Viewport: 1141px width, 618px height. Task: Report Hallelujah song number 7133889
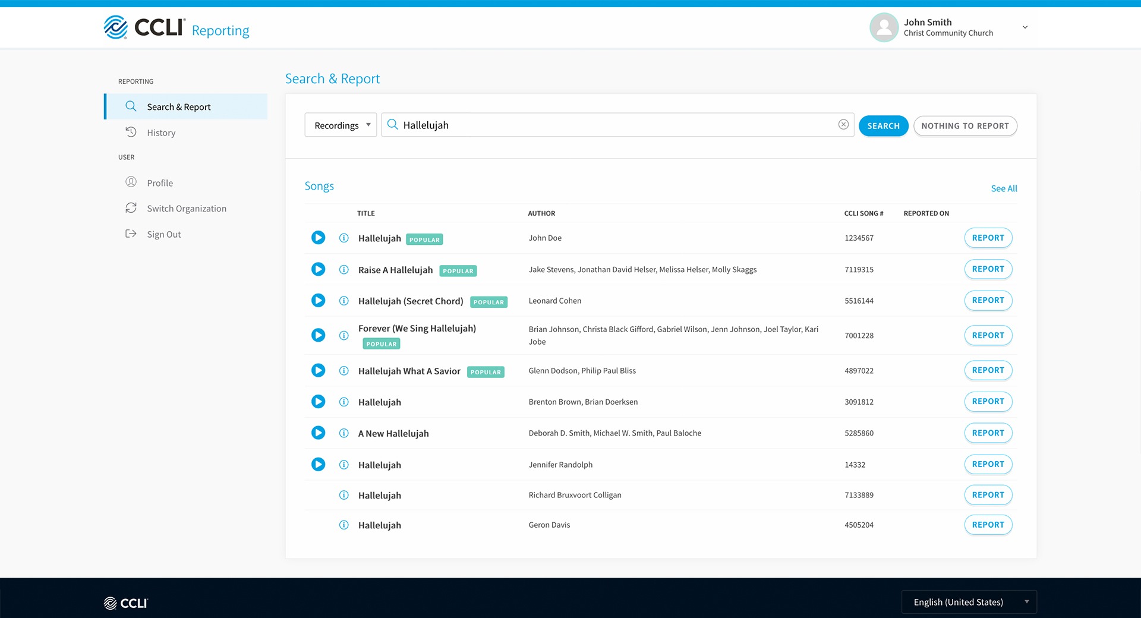click(988, 495)
